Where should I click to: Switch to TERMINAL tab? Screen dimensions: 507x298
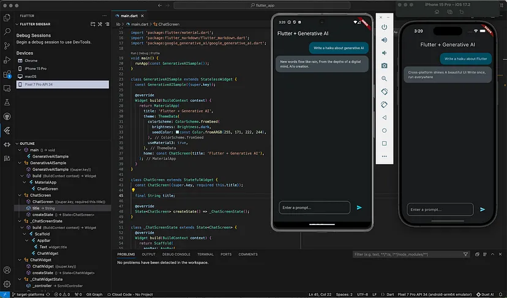tap(205, 254)
